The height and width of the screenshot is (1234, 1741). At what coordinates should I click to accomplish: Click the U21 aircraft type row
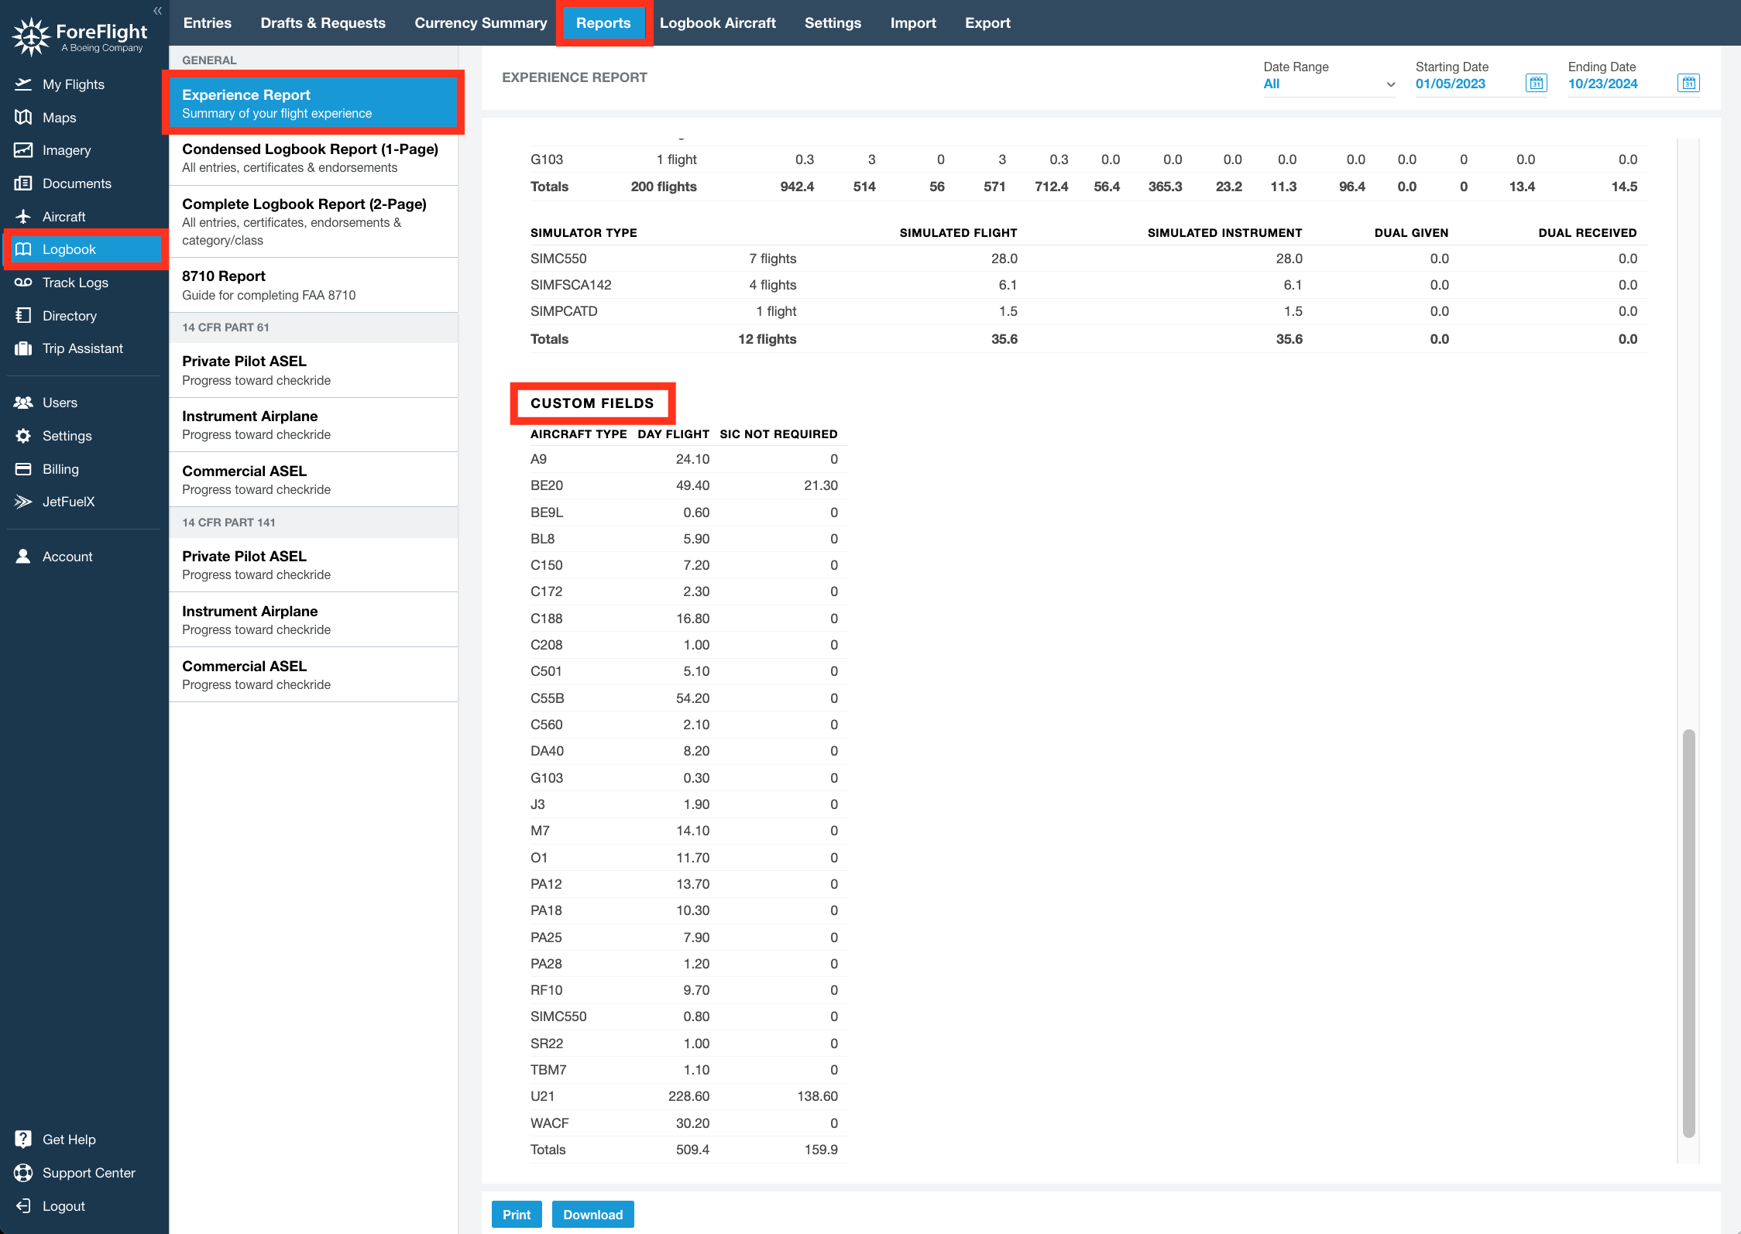click(689, 1096)
